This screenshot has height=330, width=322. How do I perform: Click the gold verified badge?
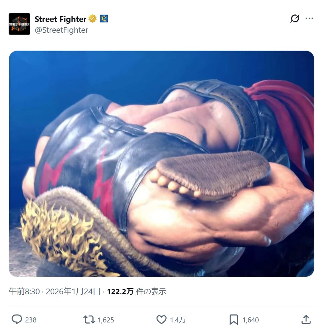click(92, 19)
